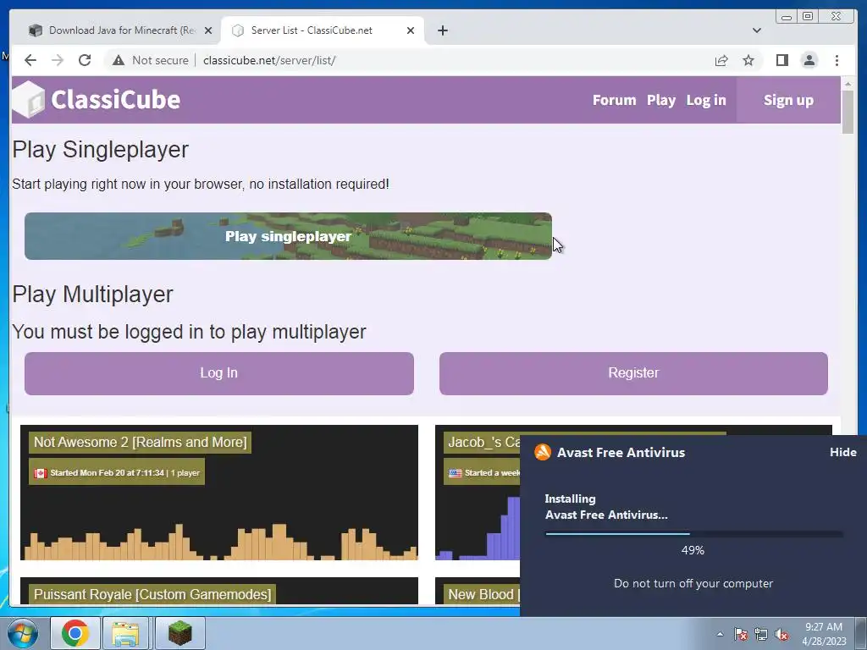Open a new tab with the plus icon

click(442, 30)
